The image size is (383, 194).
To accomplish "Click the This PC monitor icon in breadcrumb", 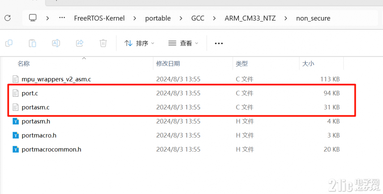I will pos(33,18).
